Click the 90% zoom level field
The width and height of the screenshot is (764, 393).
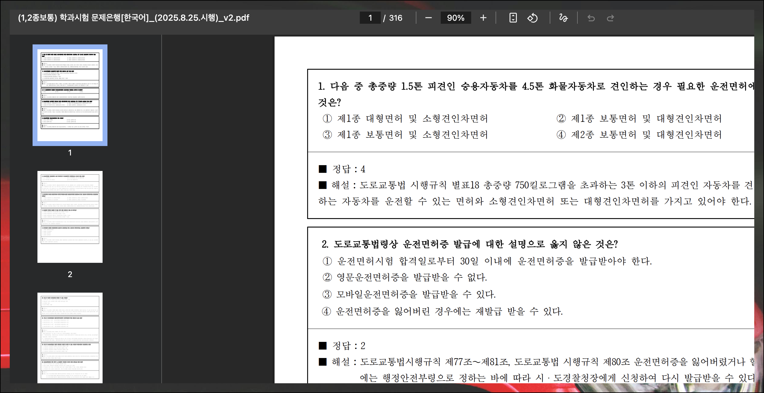pyautogui.click(x=455, y=18)
